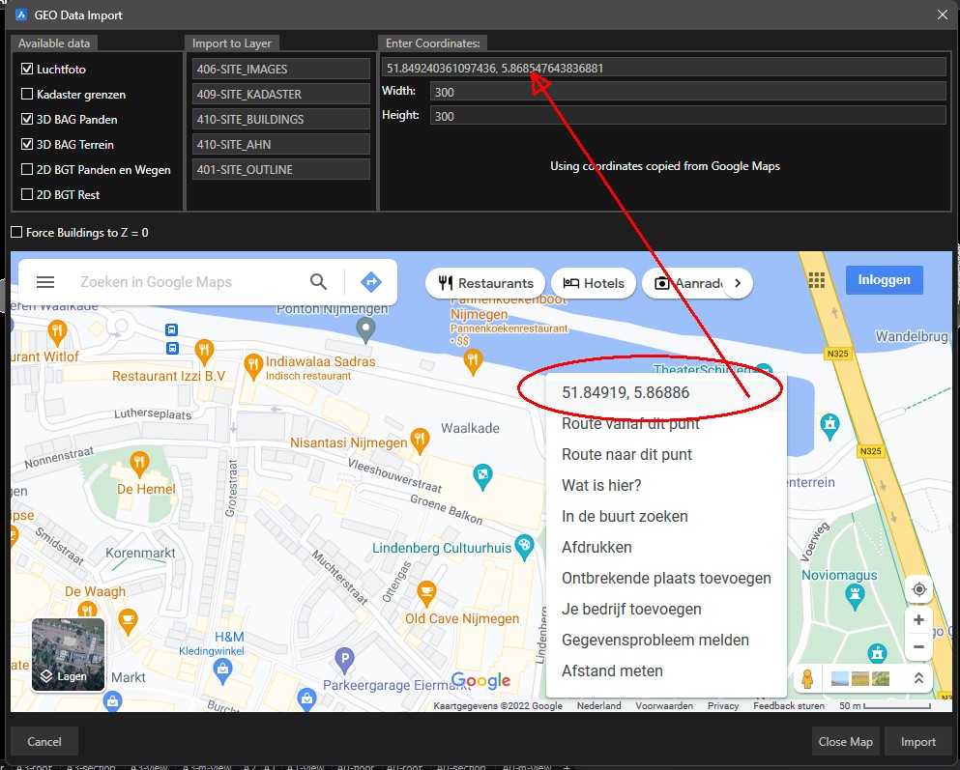Zoom in the map with plus button
The image size is (960, 770).
point(918,620)
